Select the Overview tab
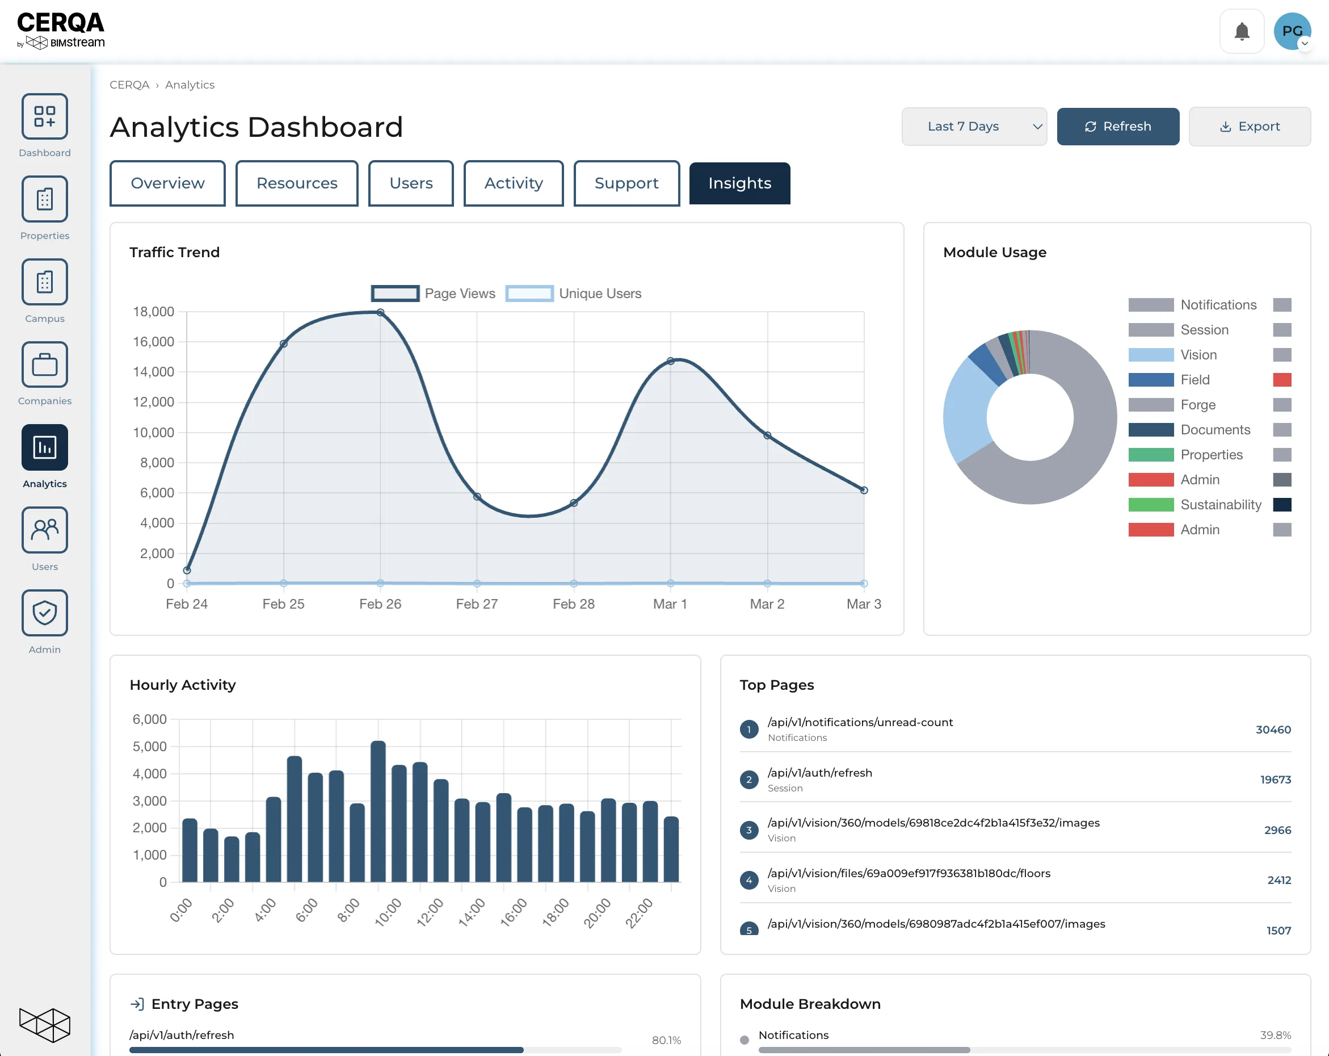This screenshot has height=1056, width=1329. pyautogui.click(x=167, y=183)
